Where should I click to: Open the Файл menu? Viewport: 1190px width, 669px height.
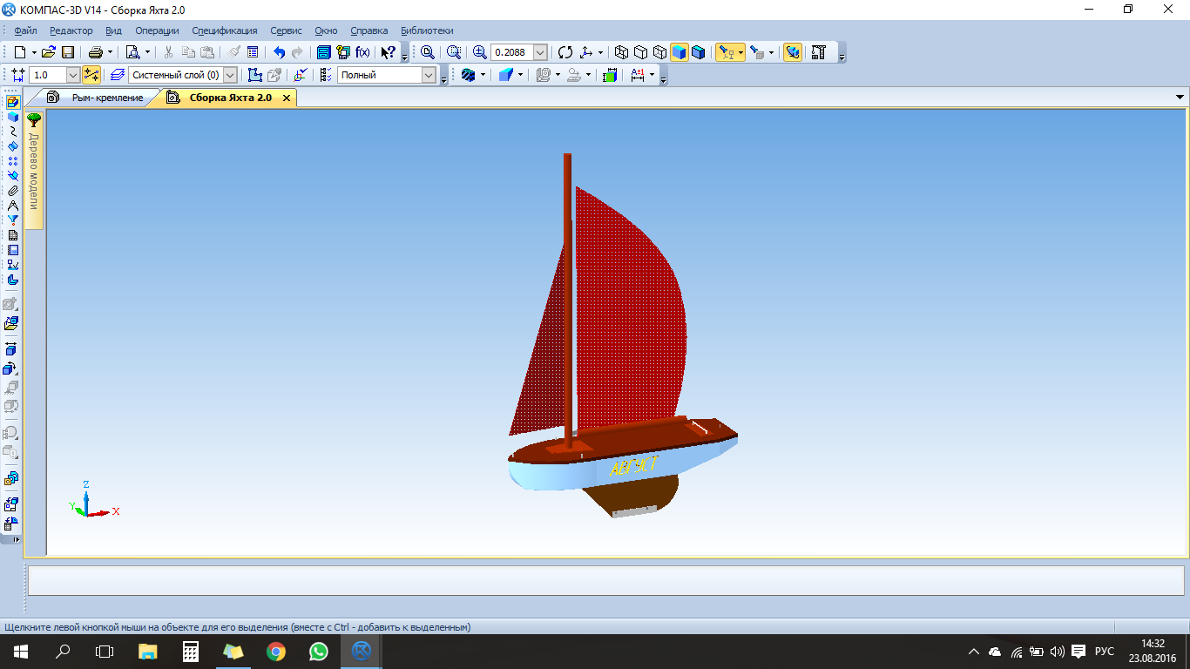point(25,30)
